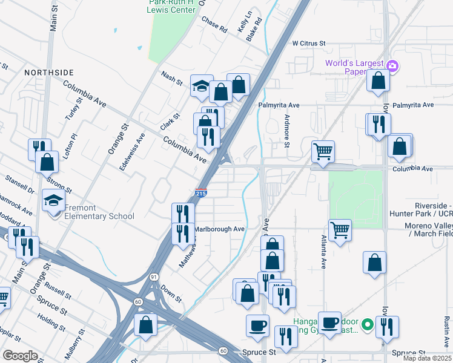Select the Atlanta Ave label
The width and height of the screenshot is (453, 363).
(x=323, y=252)
